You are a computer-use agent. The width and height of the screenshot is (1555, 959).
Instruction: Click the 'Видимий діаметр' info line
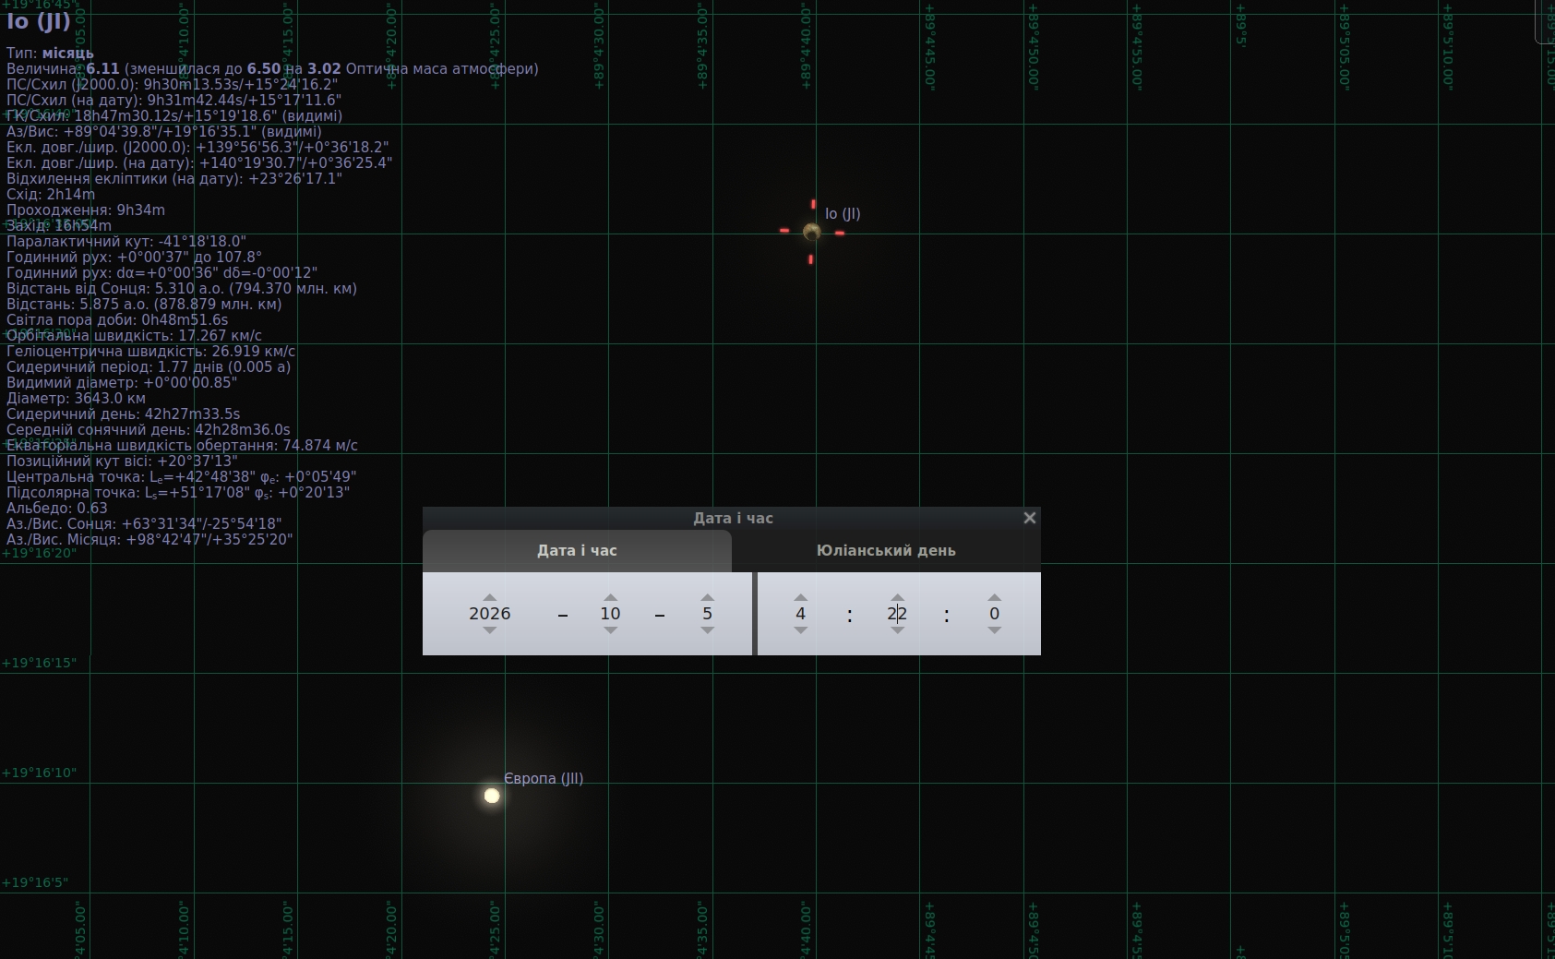coord(122,383)
